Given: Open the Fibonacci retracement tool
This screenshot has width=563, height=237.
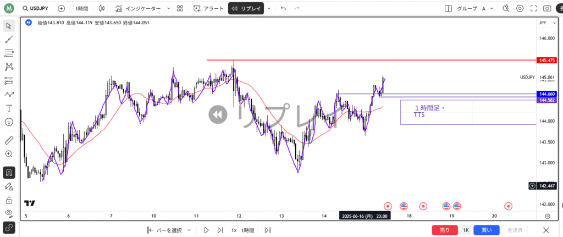Looking at the screenshot, I should tap(9, 53).
